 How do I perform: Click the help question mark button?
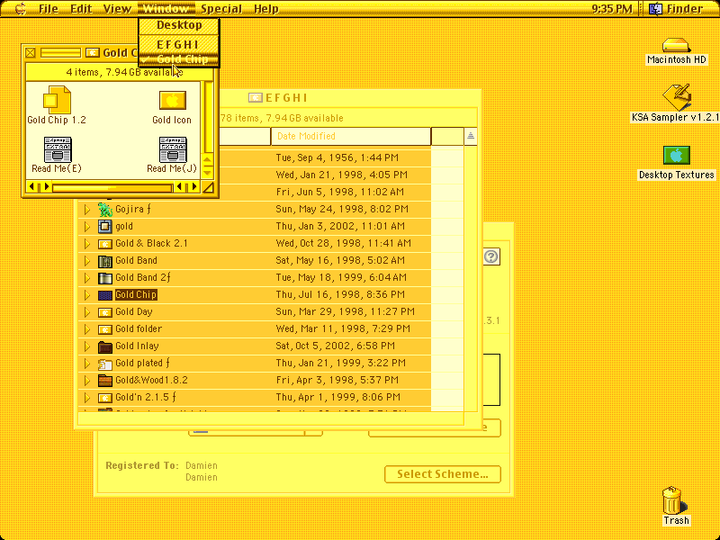tap(491, 256)
